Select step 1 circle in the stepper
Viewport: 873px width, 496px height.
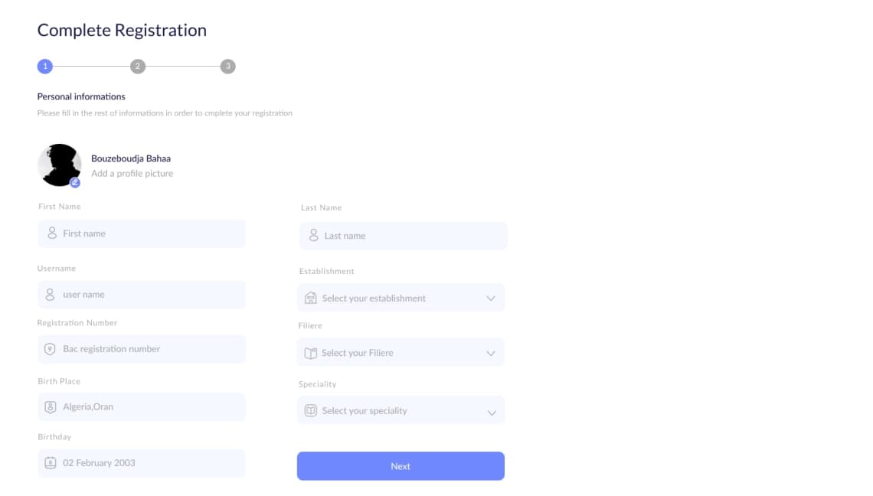[x=45, y=67]
